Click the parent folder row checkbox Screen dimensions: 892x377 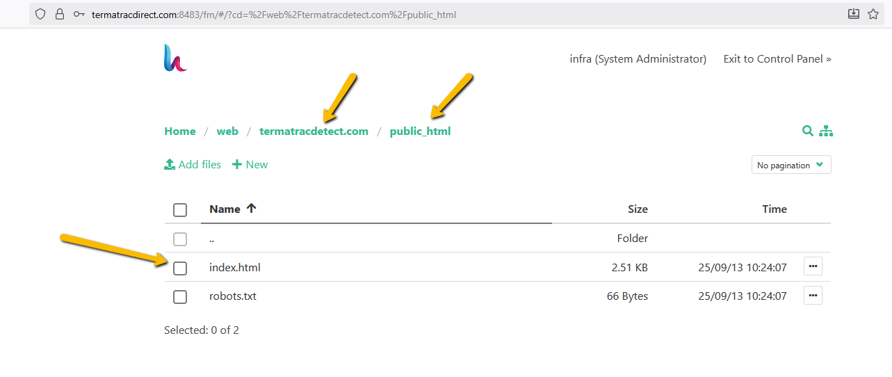coord(180,239)
